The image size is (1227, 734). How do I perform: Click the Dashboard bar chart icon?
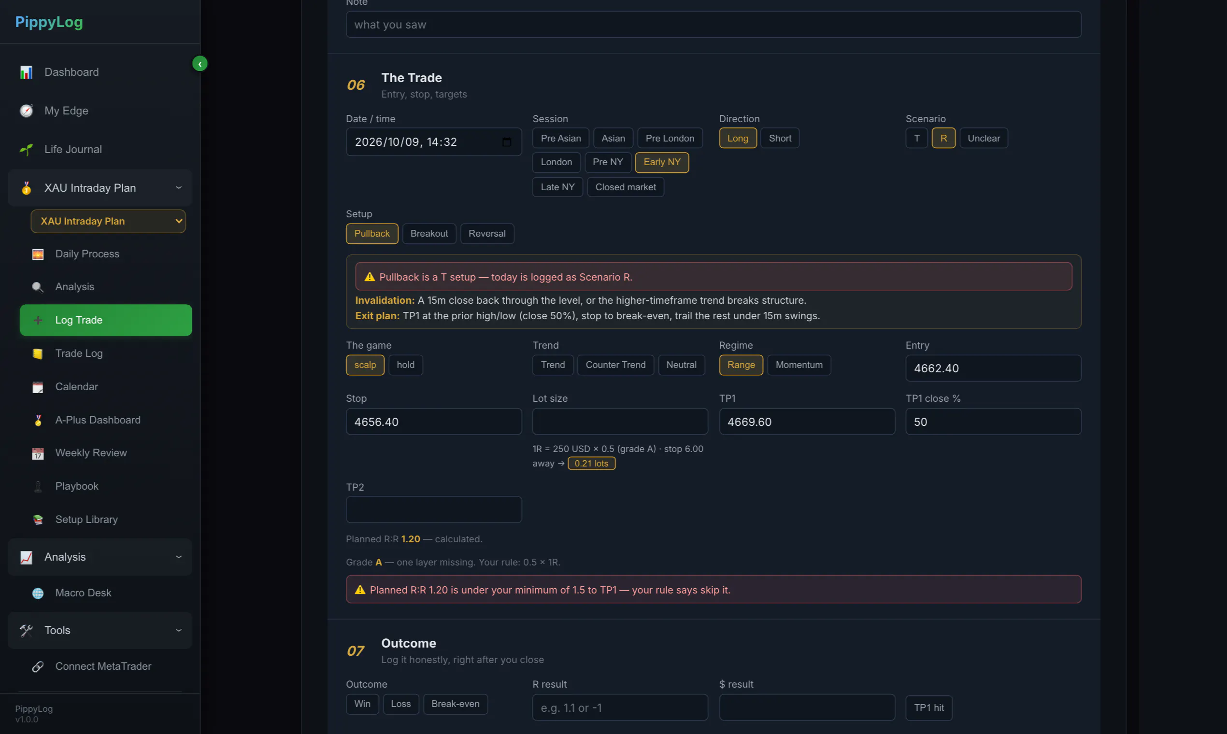point(26,72)
